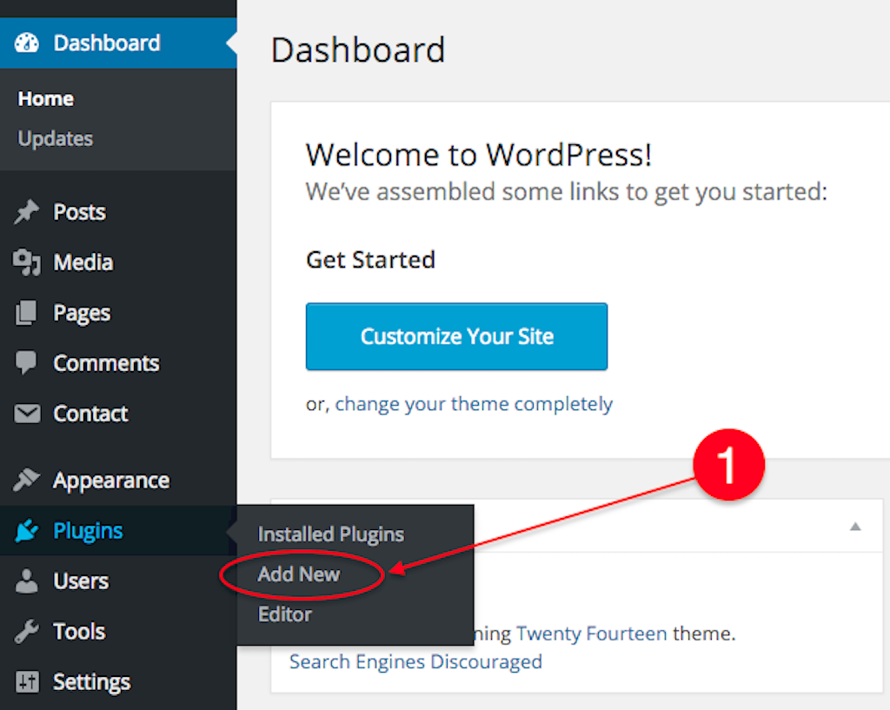The image size is (890, 710).
Task: Click the Twenty Fourteen theme link
Action: [x=591, y=634]
